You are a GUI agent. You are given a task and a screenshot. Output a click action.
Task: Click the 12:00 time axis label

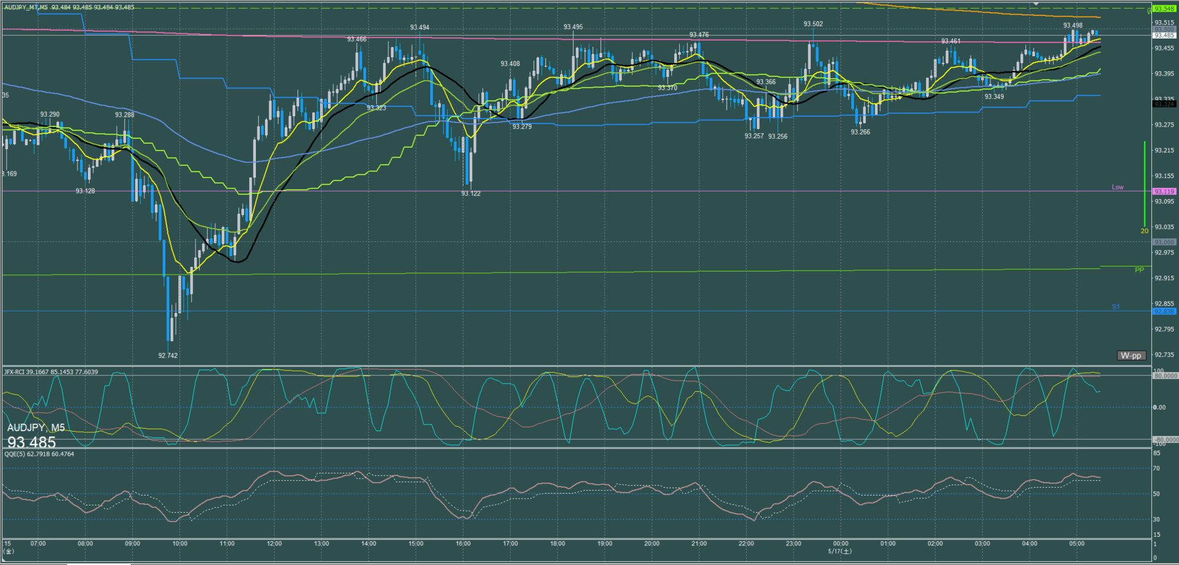274,544
